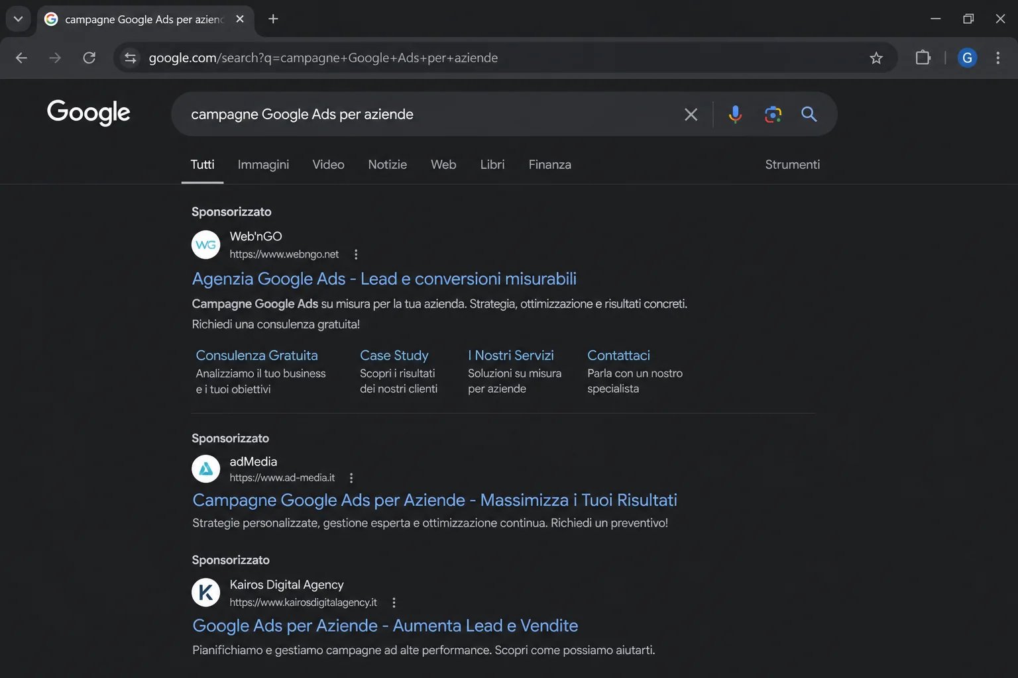This screenshot has width=1018, height=678.
Task: Open Campagne Google Ads per Aziende headline
Action: click(435, 500)
